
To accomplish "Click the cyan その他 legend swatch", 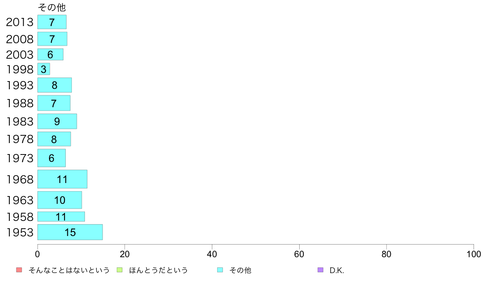I will click(220, 270).
